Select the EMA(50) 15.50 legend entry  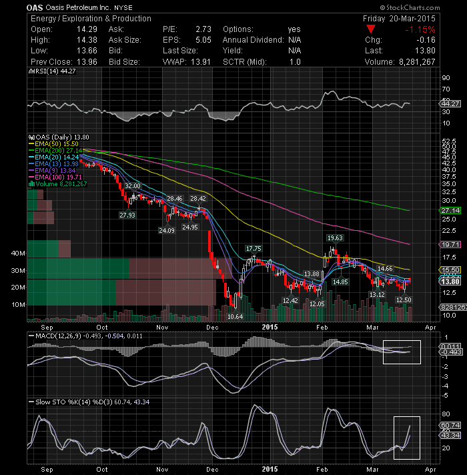53,144
